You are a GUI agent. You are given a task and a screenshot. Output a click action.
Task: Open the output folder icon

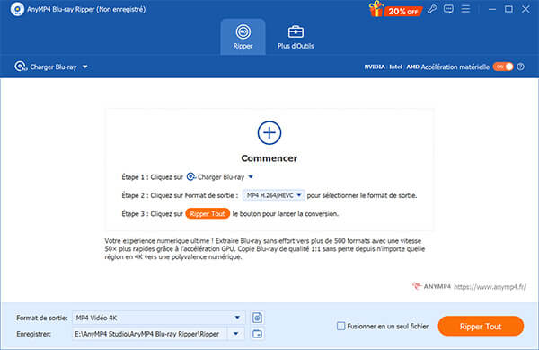pos(257,334)
